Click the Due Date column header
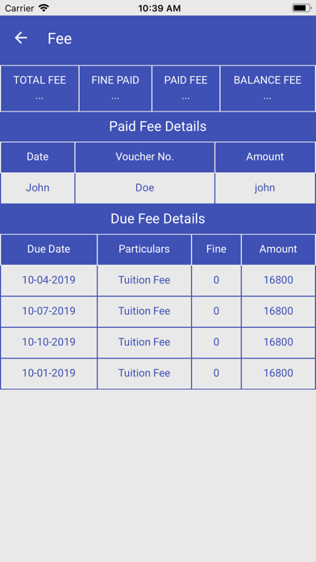 coord(48,250)
